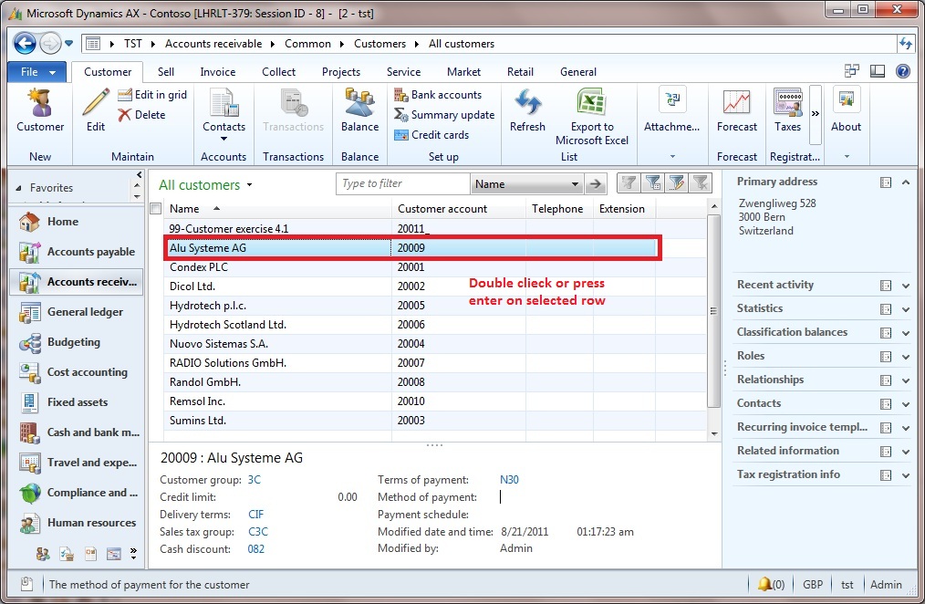This screenshot has height=604, width=925.
Task: Switch to the Projects tab
Action: pos(341,72)
